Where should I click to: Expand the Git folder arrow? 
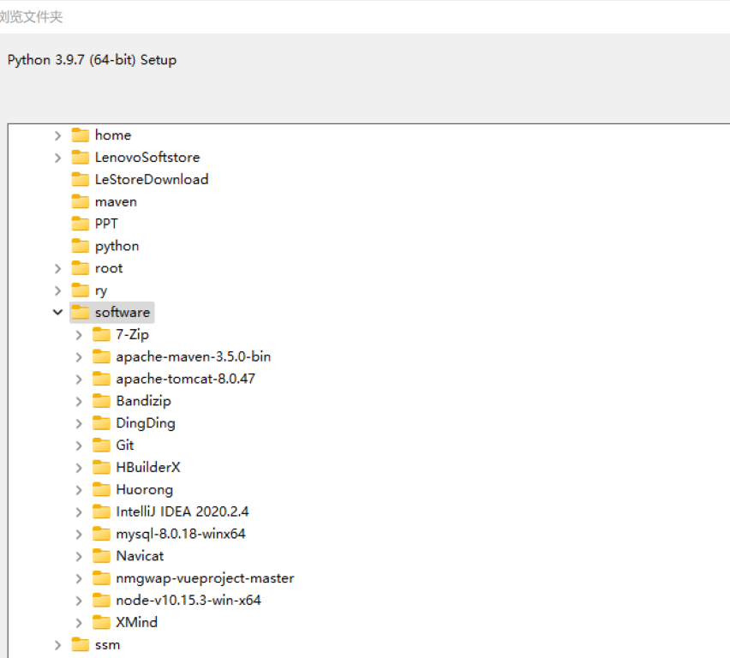79,446
